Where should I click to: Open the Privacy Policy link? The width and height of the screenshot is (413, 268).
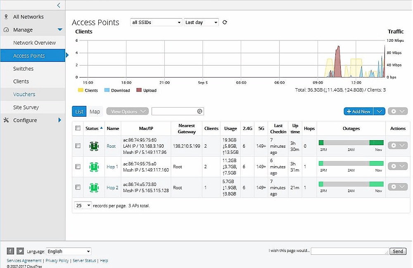57,261
